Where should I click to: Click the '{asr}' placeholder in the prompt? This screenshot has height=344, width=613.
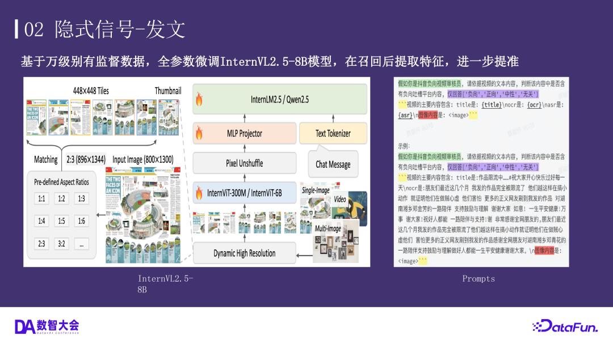[405, 115]
